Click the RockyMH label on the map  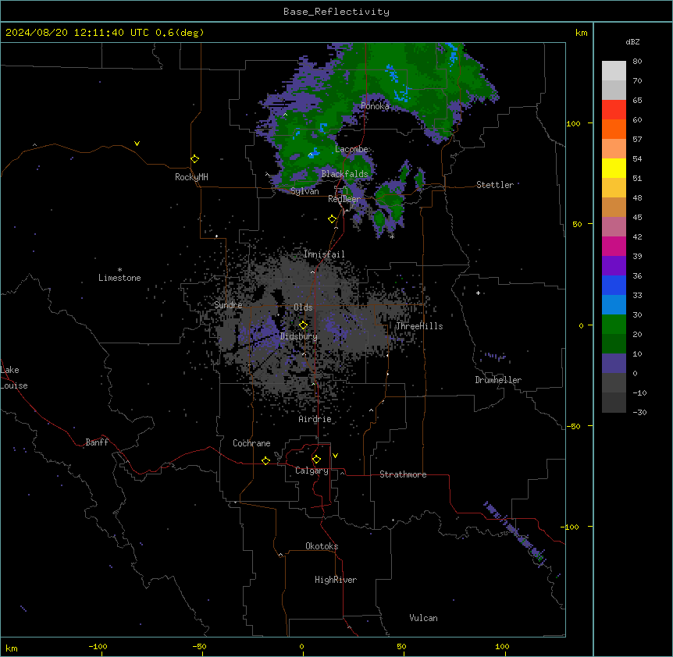pos(191,177)
